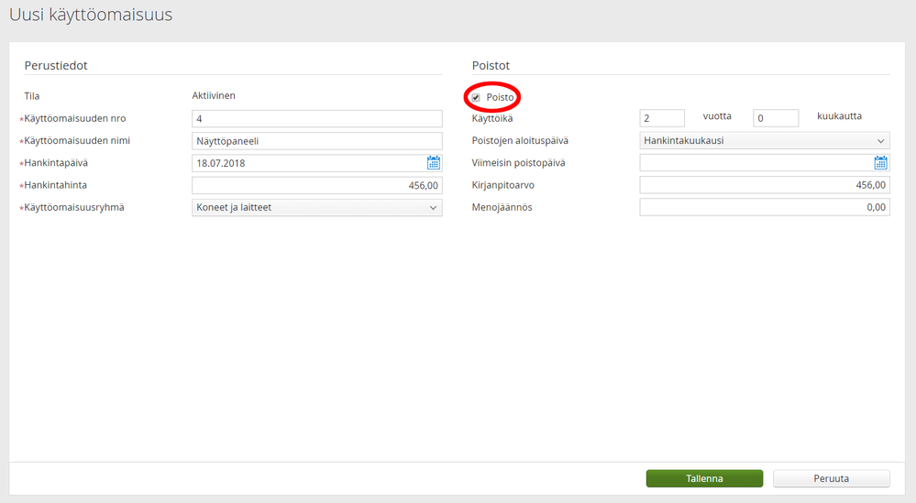Open calendar picker for Viimeisin poistopäivä

click(881, 163)
